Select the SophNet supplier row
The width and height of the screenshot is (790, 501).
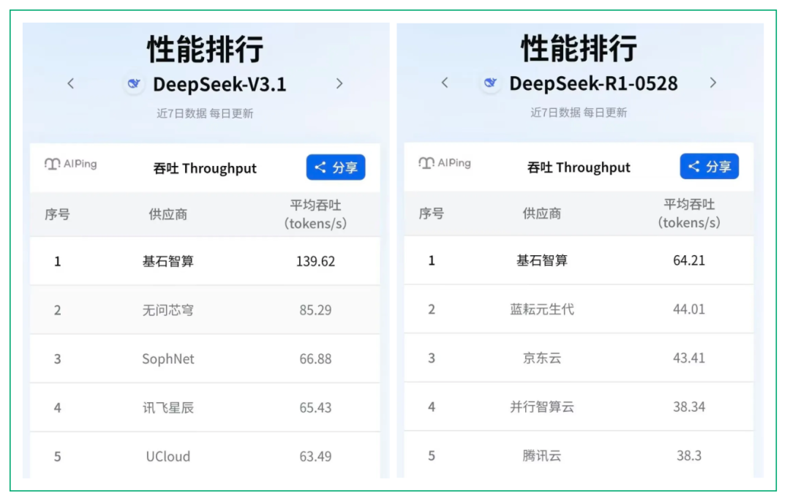(x=205, y=359)
